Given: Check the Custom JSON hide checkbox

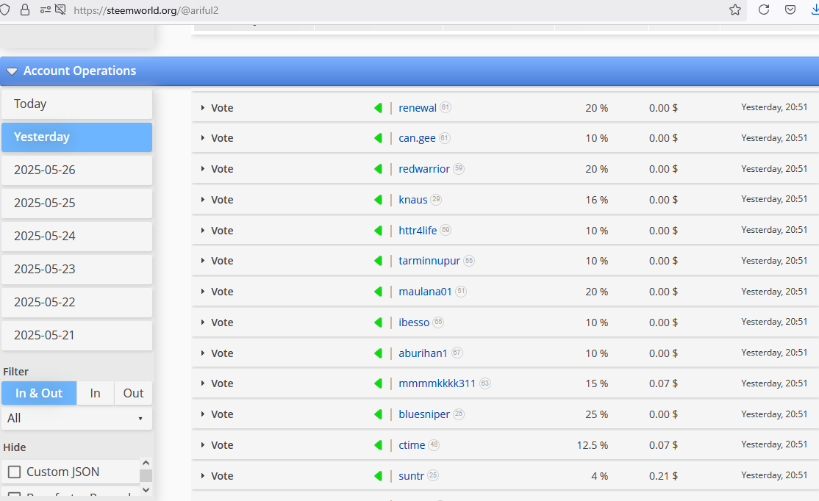Looking at the screenshot, I should pos(12,471).
